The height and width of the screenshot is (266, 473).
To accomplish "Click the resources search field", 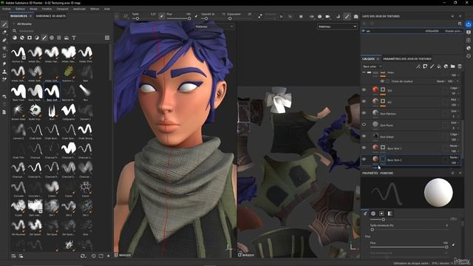I will (x=61, y=31).
